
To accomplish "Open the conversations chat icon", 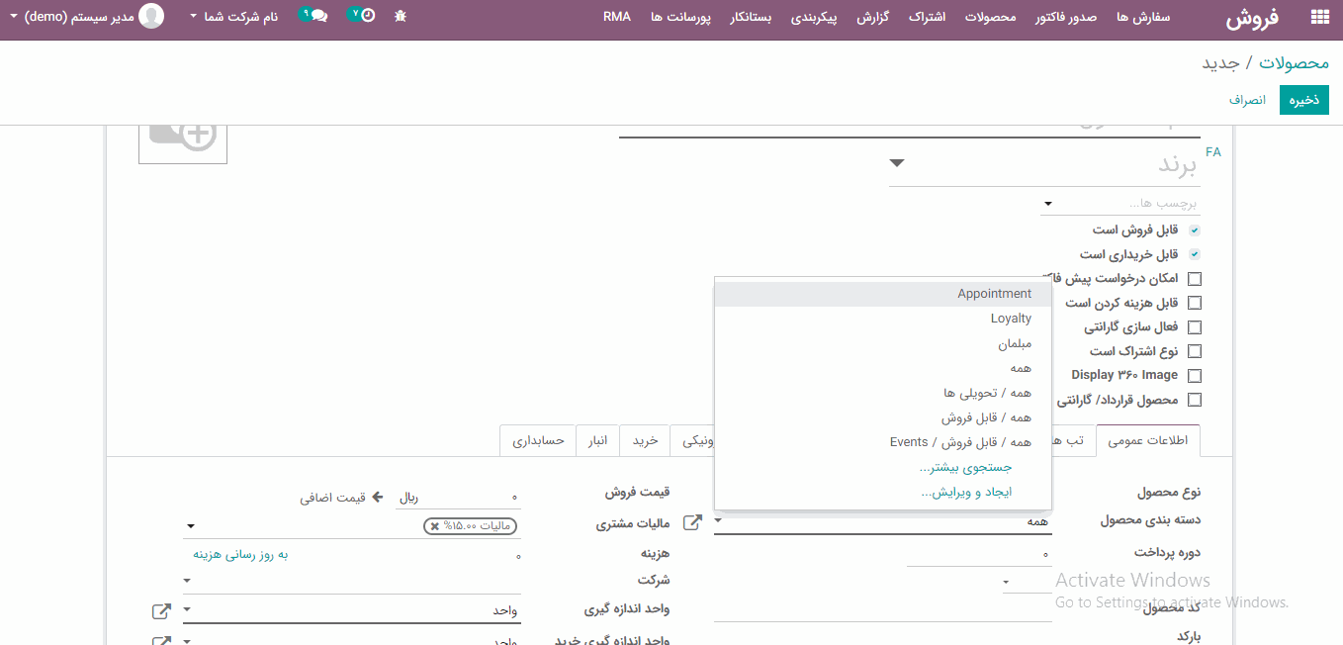I will click(x=317, y=16).
